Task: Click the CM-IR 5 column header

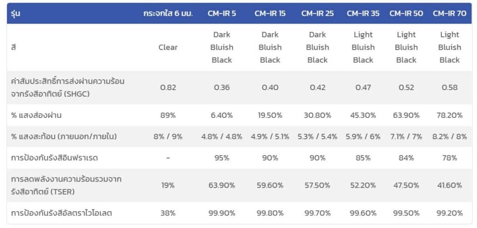Action: pyautogui.click(x=222, y=13)
